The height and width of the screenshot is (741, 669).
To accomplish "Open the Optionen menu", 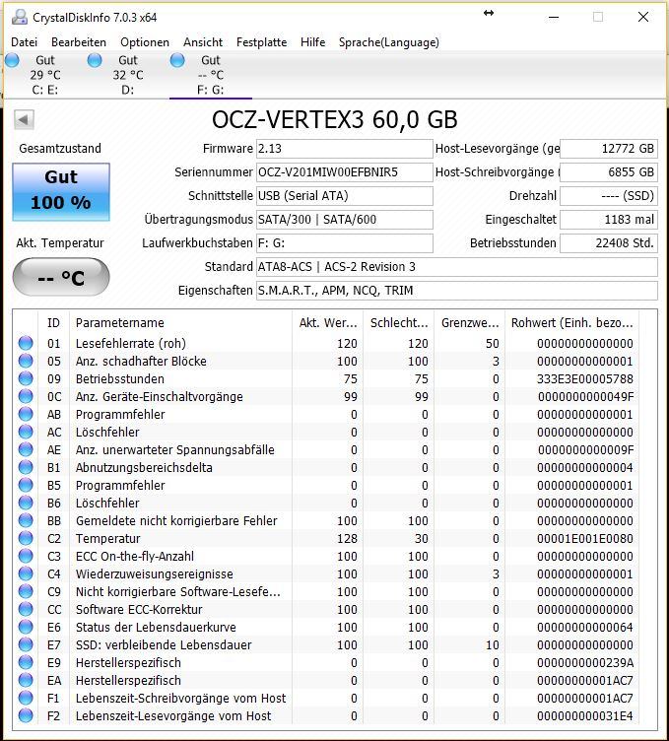I will (145, 42).
